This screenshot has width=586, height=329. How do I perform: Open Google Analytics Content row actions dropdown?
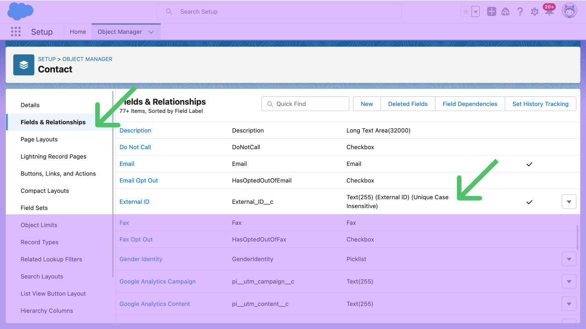coord(569,304)
